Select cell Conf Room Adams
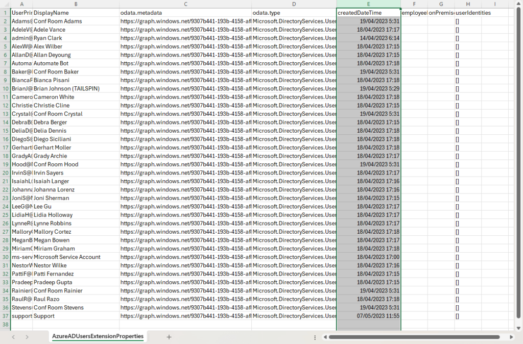Screen dimensions: 523x344 [76, 21]
